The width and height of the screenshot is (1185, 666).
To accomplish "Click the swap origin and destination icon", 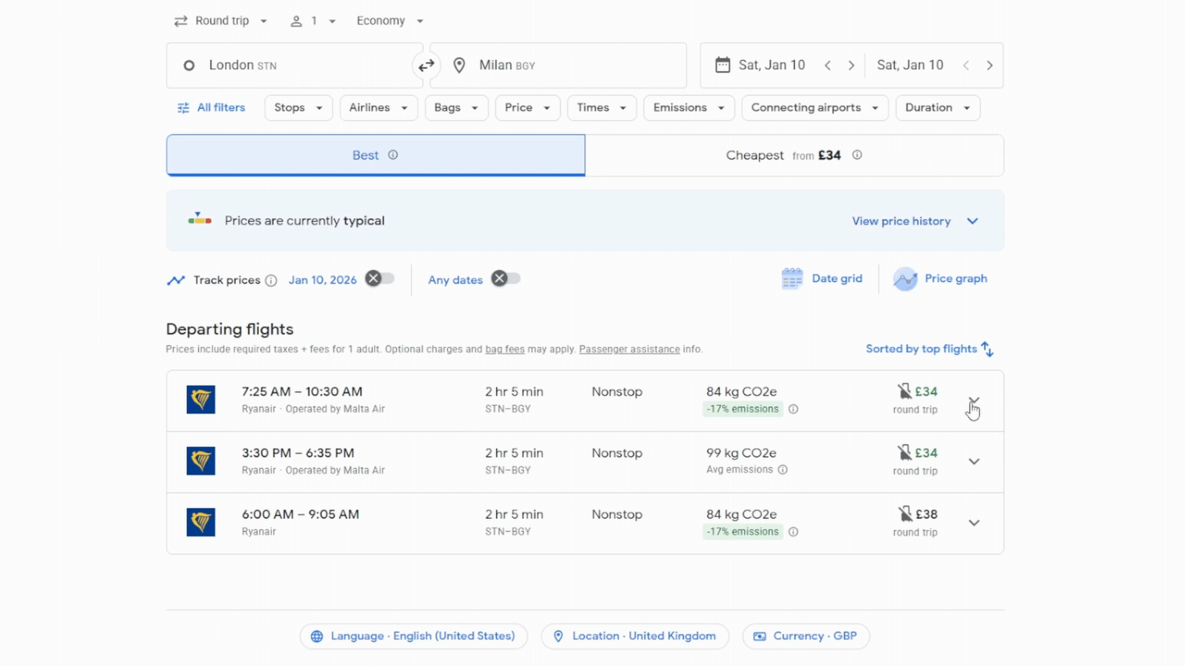I will click(x=426, y=65).
